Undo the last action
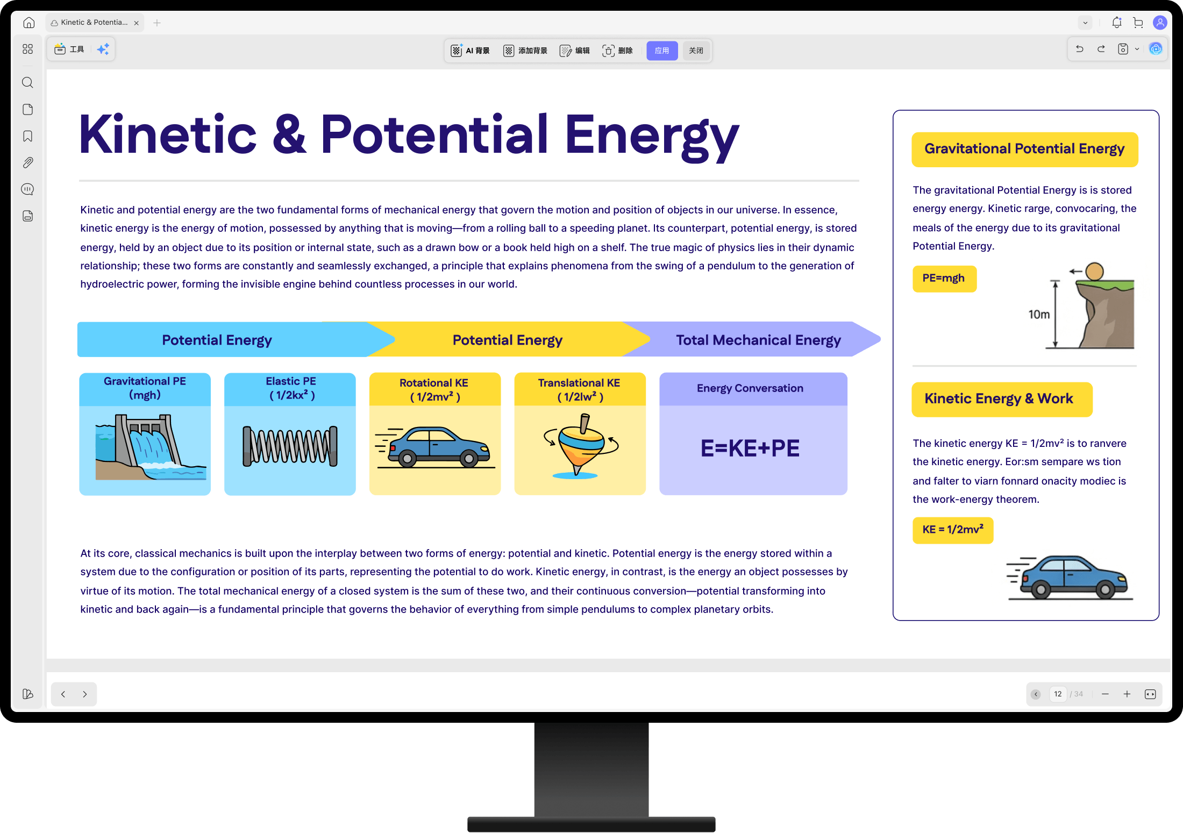The height and width of the screenshot is (833, 1183). pos(1079,49)
